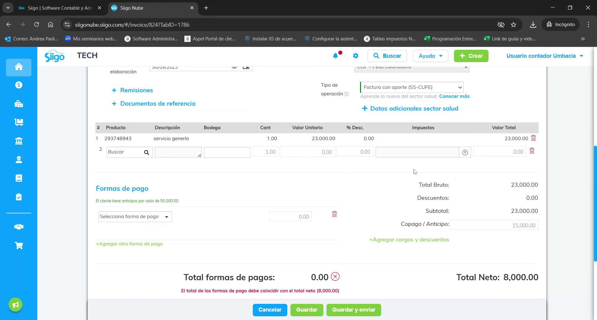
Task: Delete the servicio generla product line
Action: pos(534,138)
